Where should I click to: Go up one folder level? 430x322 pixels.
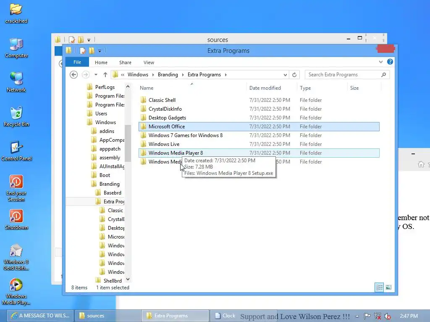pos(105,75)
